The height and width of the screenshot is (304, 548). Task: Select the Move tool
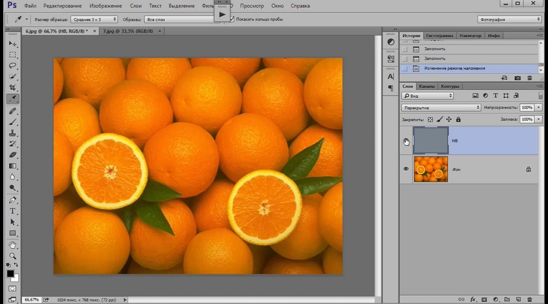[x=12, y=44]
